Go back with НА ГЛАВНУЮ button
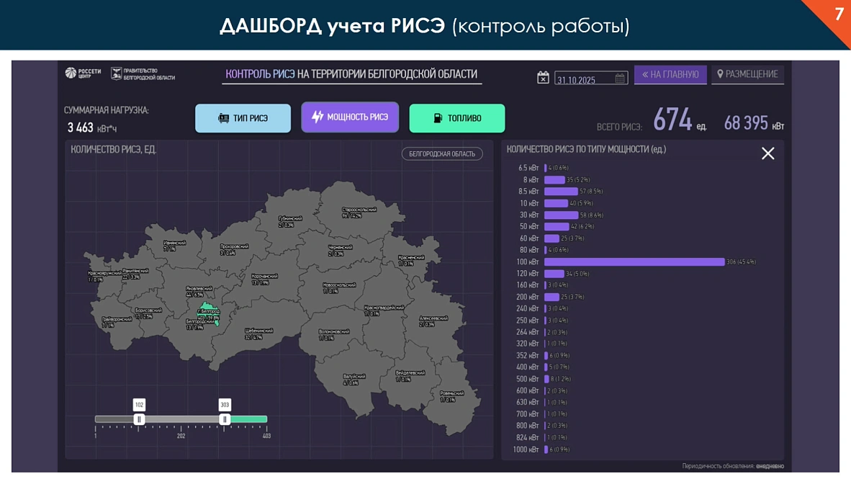 click(x=670, y=74)
